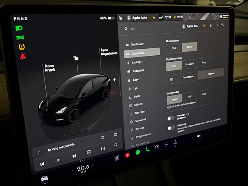Open the Autopilot settings section

click(136, 71)
